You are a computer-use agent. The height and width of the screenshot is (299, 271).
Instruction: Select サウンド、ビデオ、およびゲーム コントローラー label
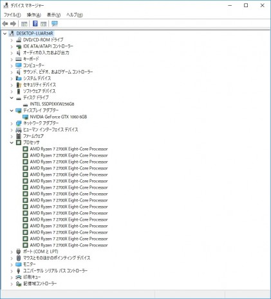(58, 72)
